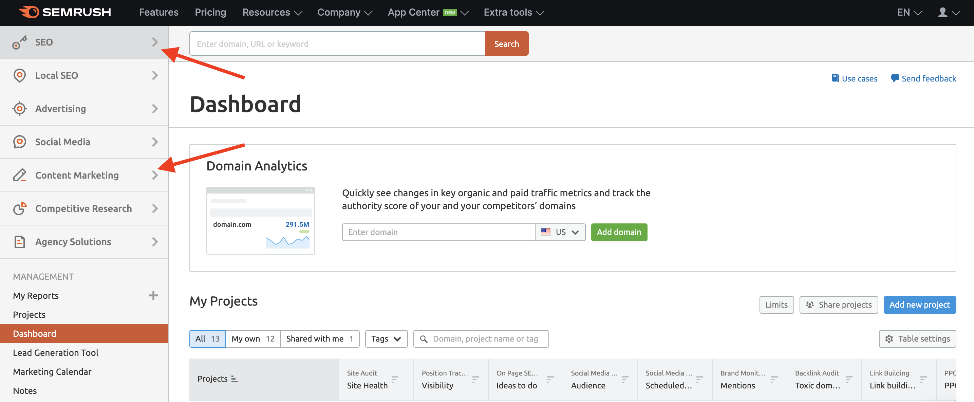Screen dimensions: 974x402
Task: Open the App Center menu
Action: (428, 13)
